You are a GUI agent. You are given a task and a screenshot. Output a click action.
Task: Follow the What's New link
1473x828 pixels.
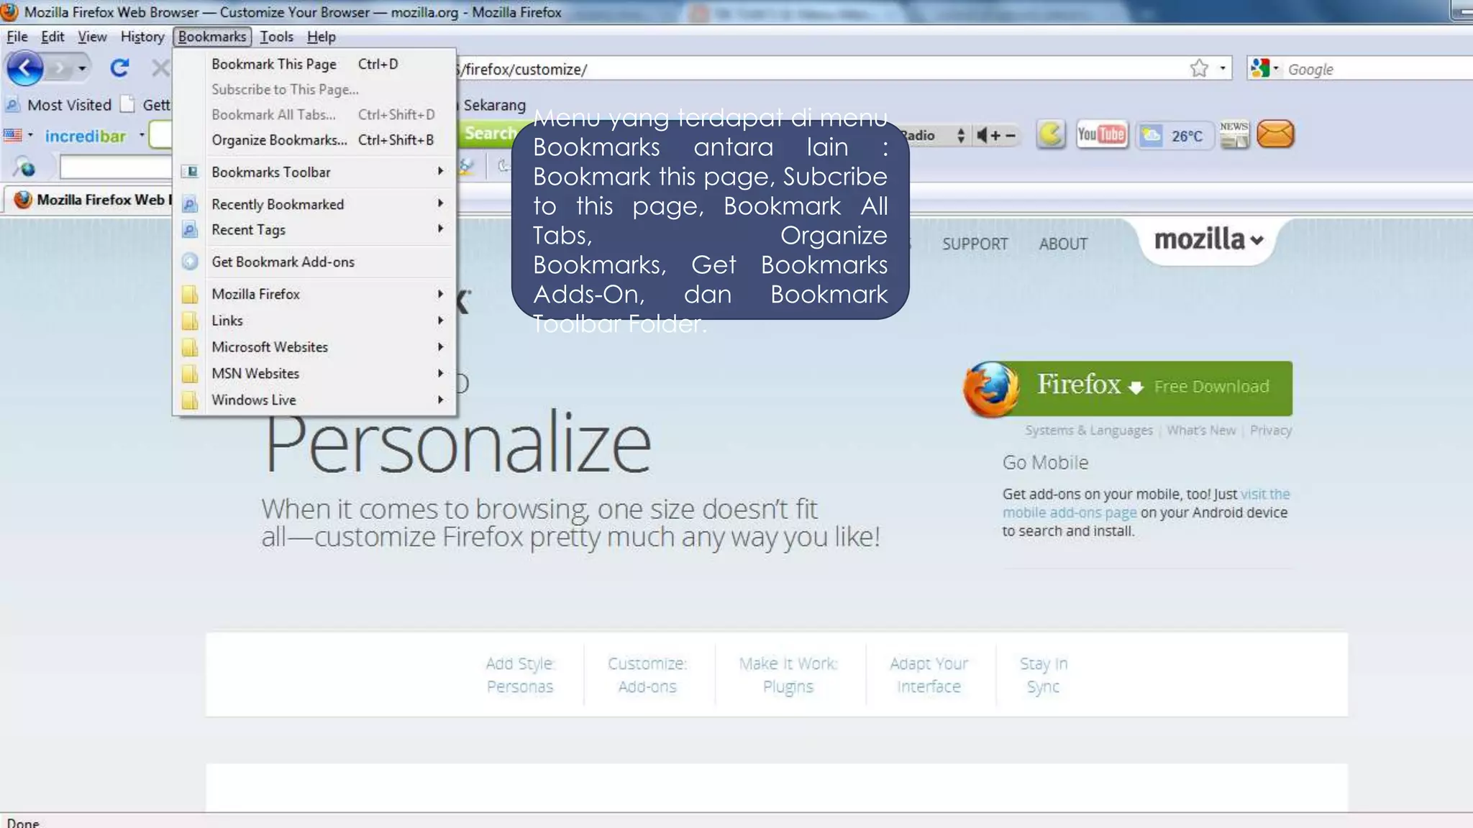pyautogui.click(x=1201, y=431)
